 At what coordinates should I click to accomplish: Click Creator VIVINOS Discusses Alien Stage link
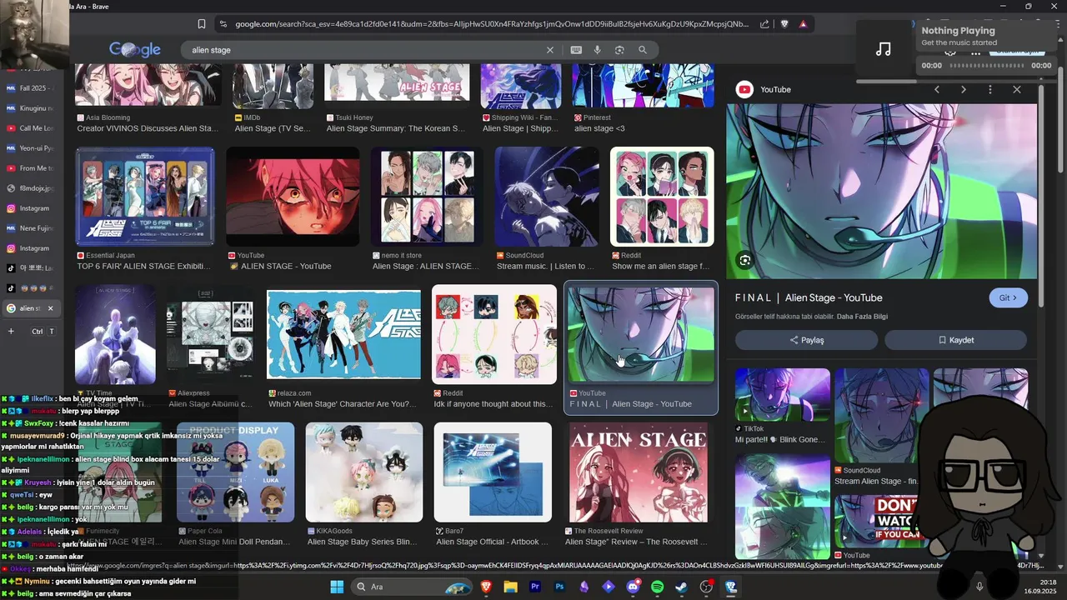[x=148, y=128]
